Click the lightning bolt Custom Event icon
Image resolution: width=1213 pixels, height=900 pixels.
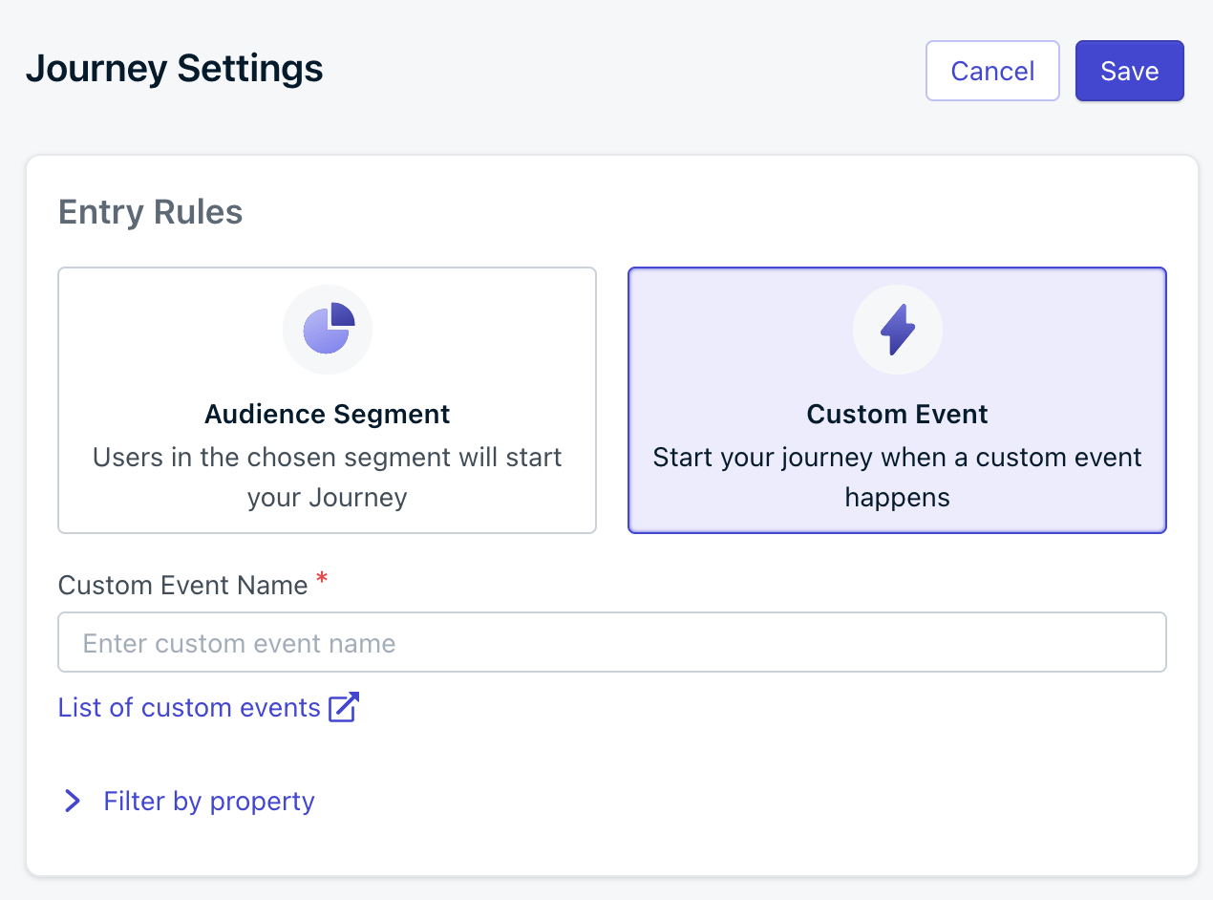point(897,330)
